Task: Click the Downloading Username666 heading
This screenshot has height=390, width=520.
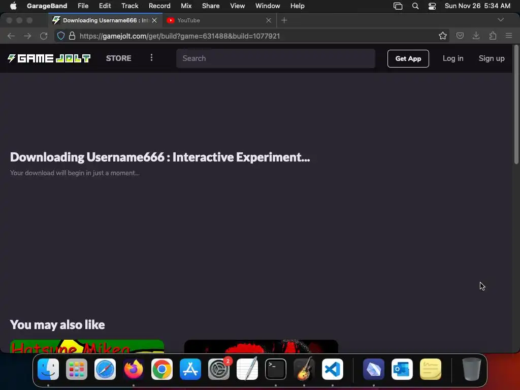Action: tap(160, 157)
